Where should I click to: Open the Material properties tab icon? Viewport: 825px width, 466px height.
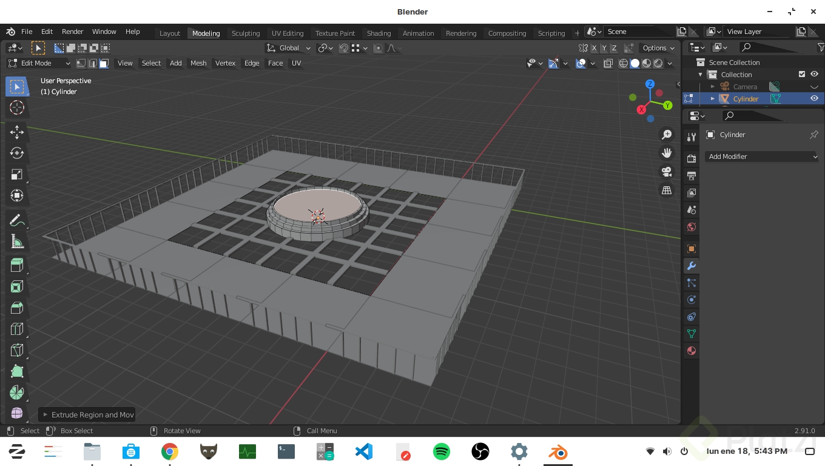pos(691,351)
